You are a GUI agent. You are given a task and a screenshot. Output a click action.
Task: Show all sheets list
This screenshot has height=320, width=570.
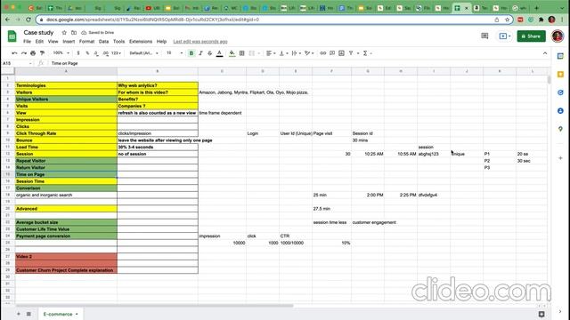[28, 314]
